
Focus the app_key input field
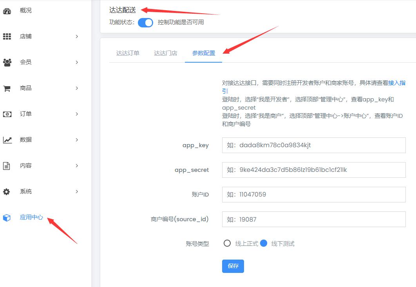click(x=314, y=145)
